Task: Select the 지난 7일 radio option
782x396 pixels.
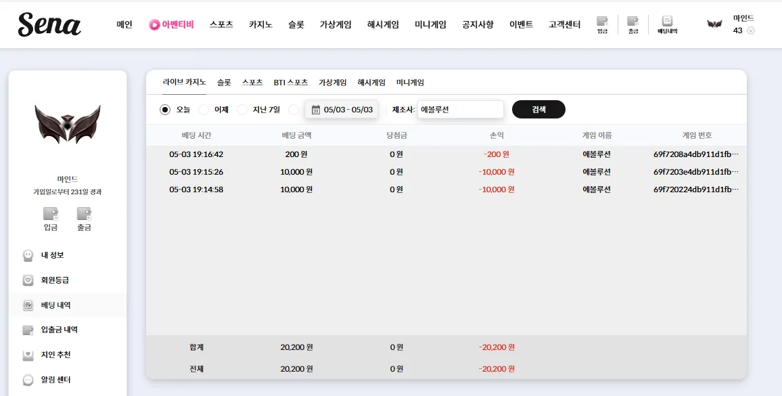Action: click(x=242, y=110)
